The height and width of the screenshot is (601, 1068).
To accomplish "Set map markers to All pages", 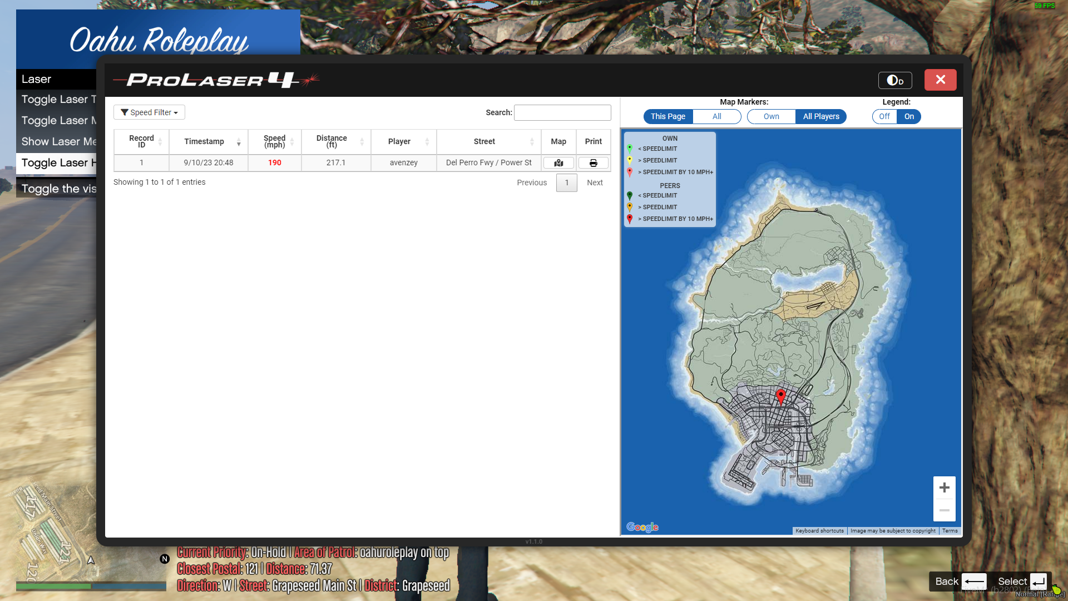I will pos(717,116).
